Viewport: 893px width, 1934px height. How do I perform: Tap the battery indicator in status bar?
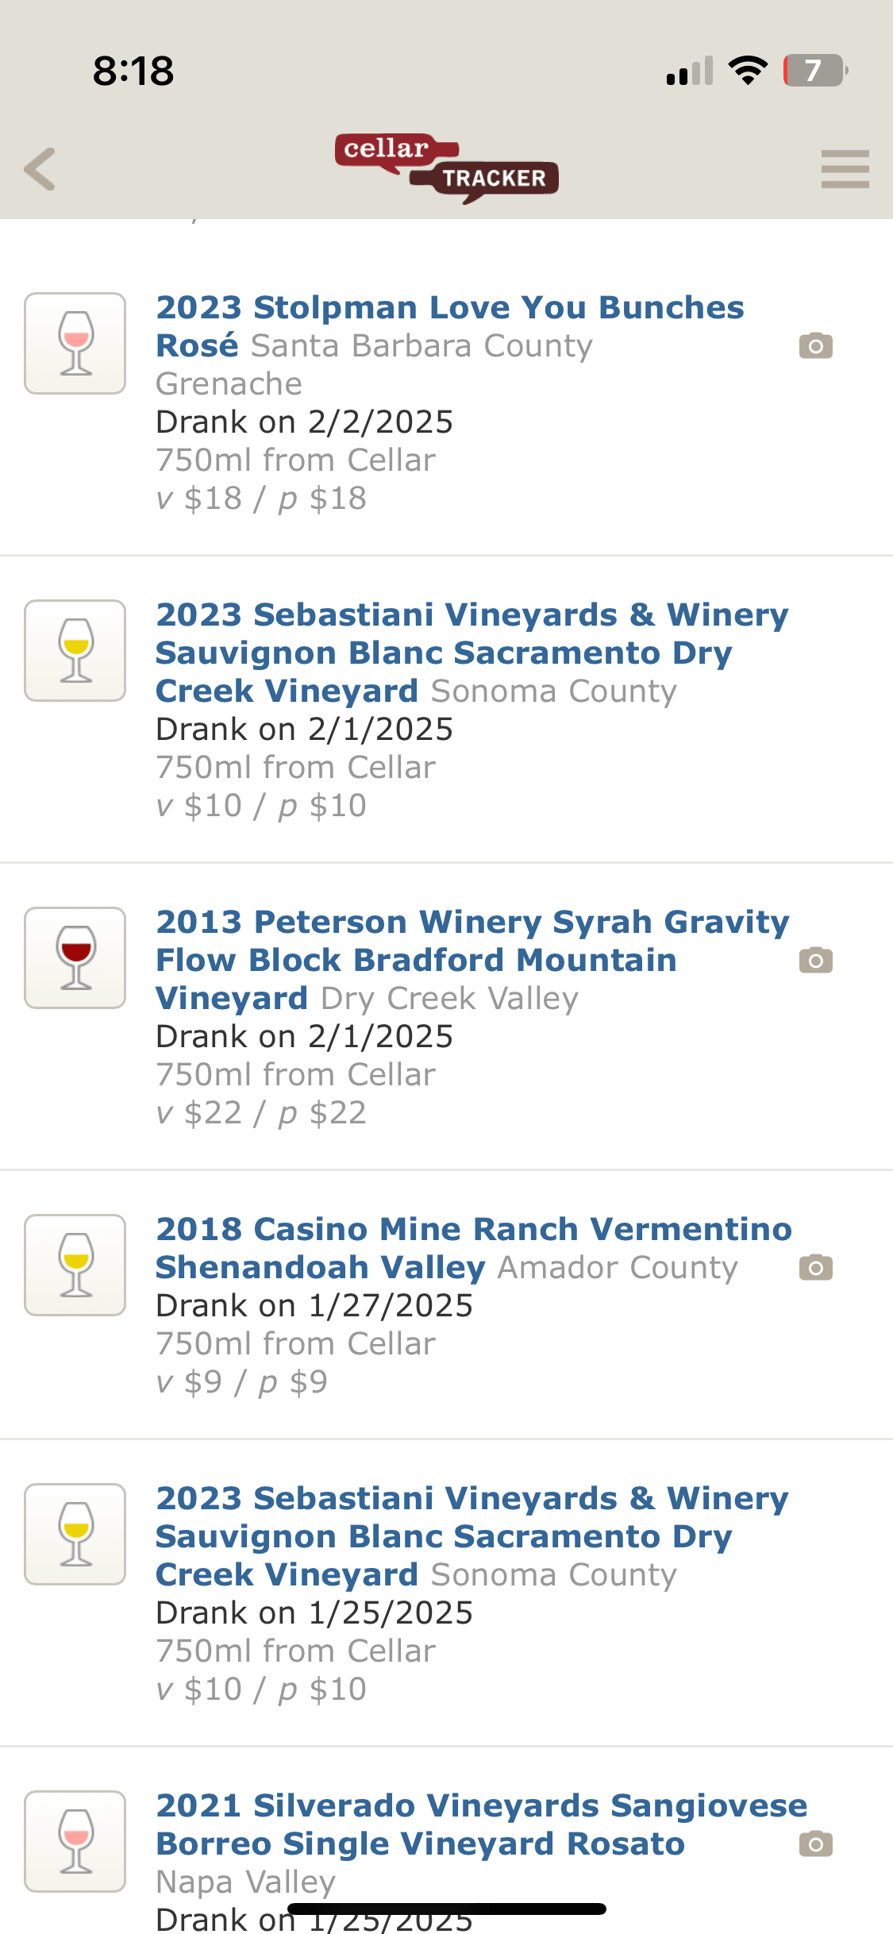tap(814, 71)
